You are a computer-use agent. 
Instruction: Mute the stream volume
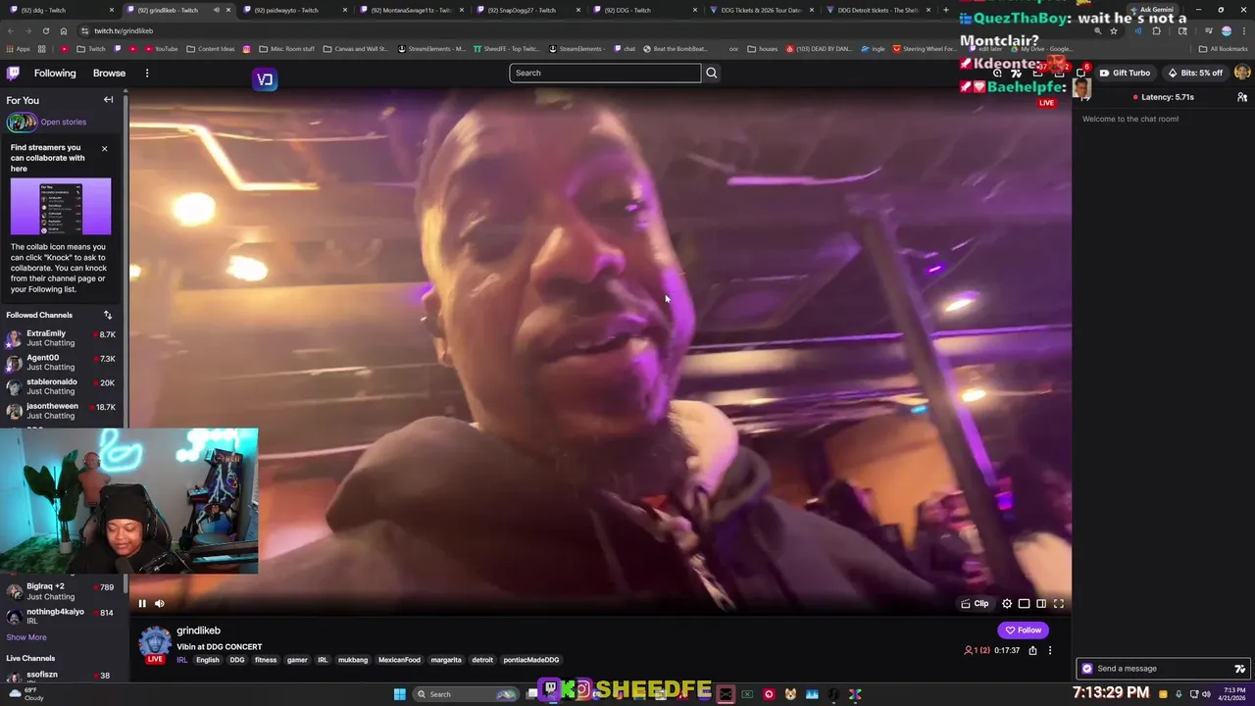pyautogui.click(x=160, y=604)
